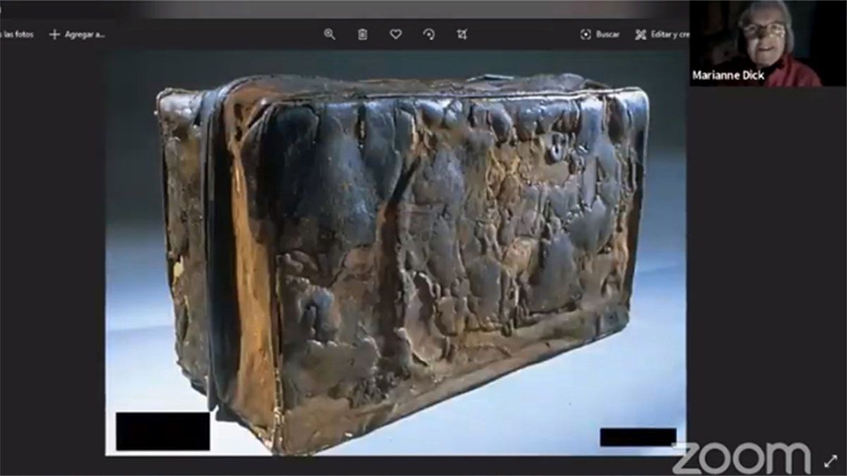Delete the photo with the trash icon

pyautogui.click(x=362, y=35)
